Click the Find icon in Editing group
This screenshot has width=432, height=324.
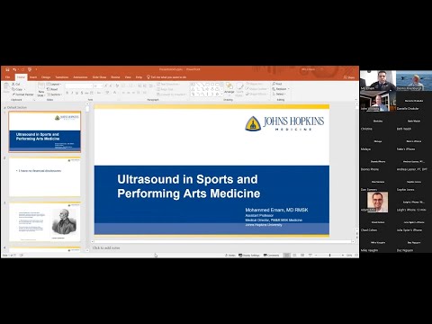pyautogui.click(x=274, y=84)
